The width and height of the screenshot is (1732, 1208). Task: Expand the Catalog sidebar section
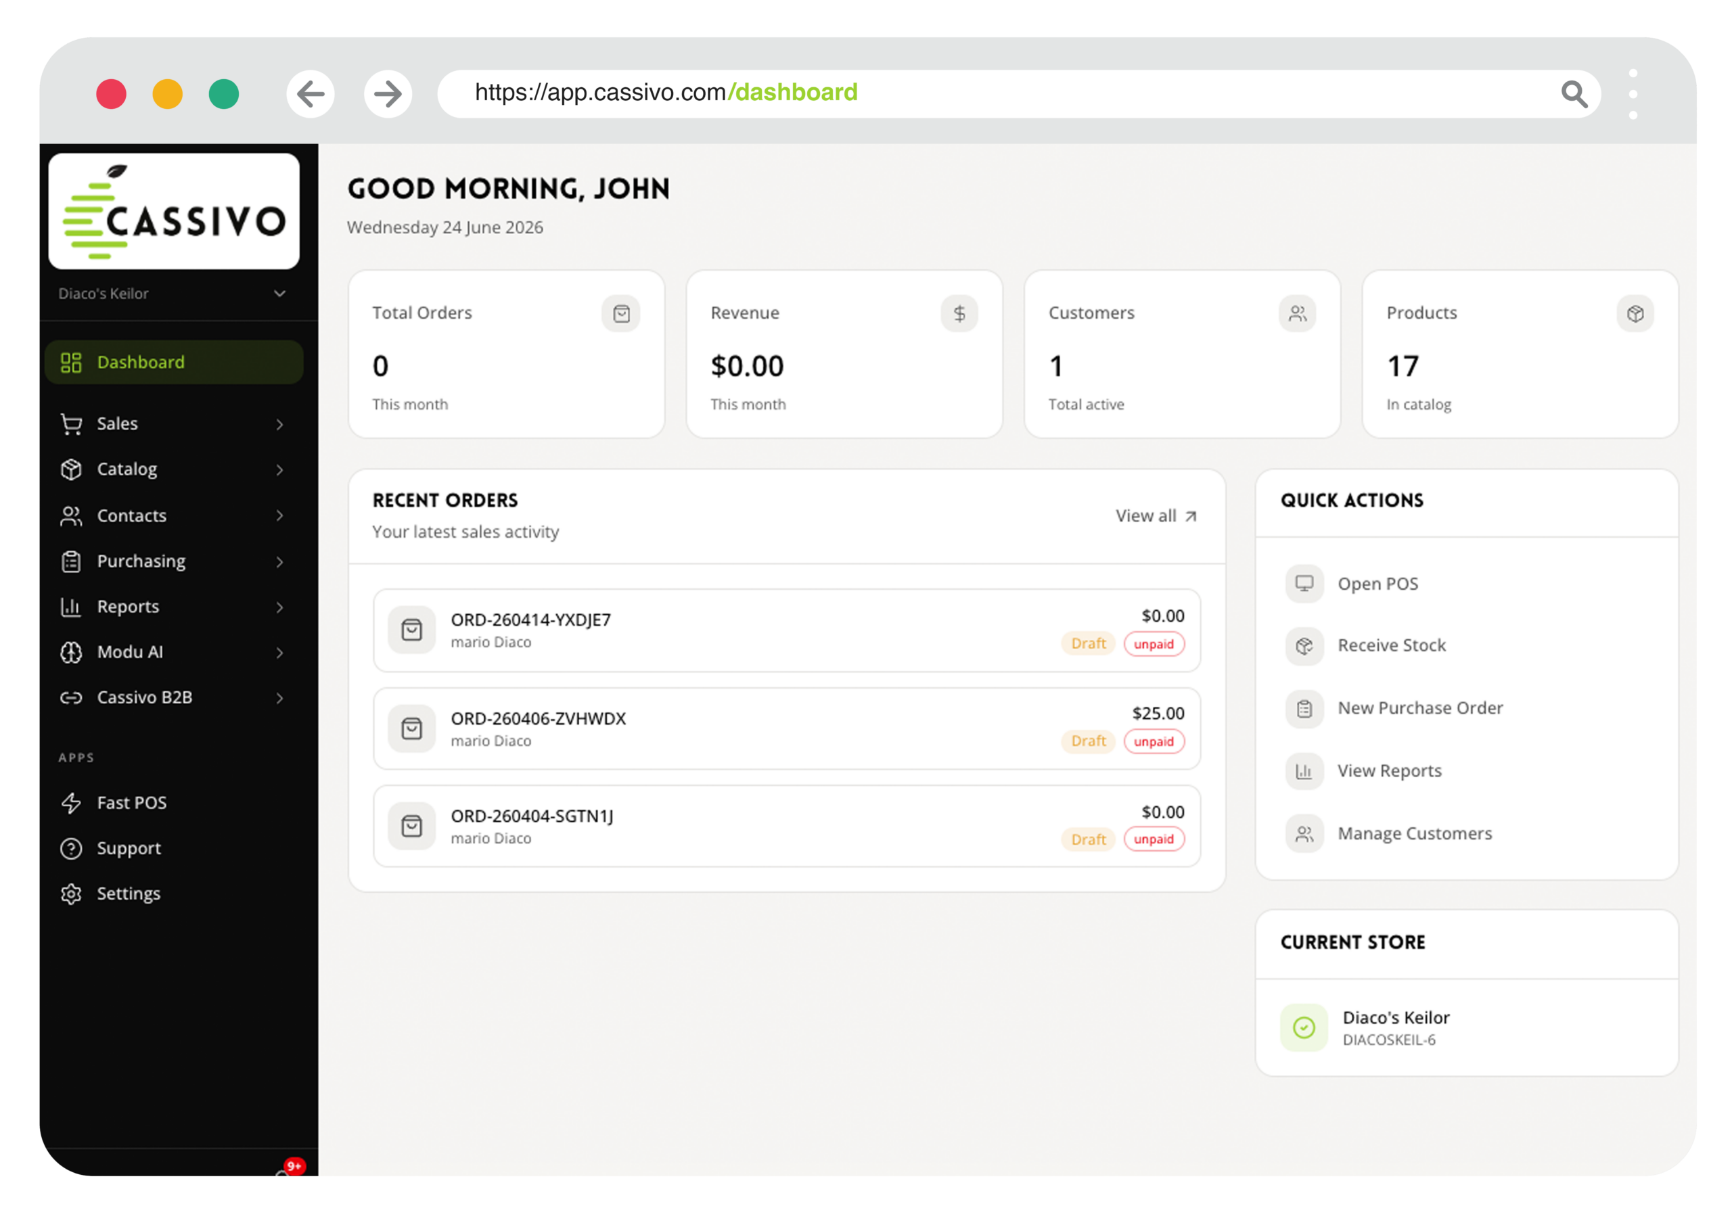coord(173,469)
